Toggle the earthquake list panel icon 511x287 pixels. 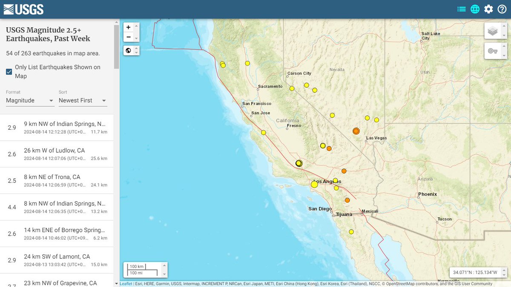pos(462,9)
